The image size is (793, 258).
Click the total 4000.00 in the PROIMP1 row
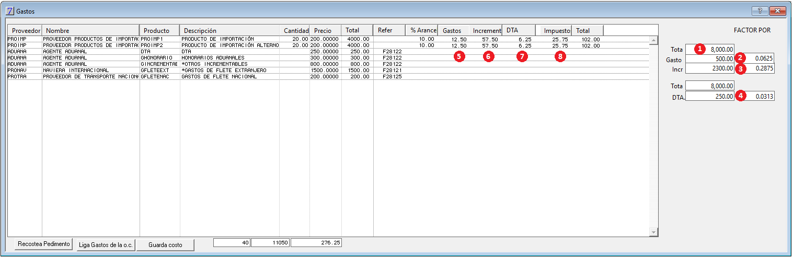pyautogui.click(x=358, y=39)
